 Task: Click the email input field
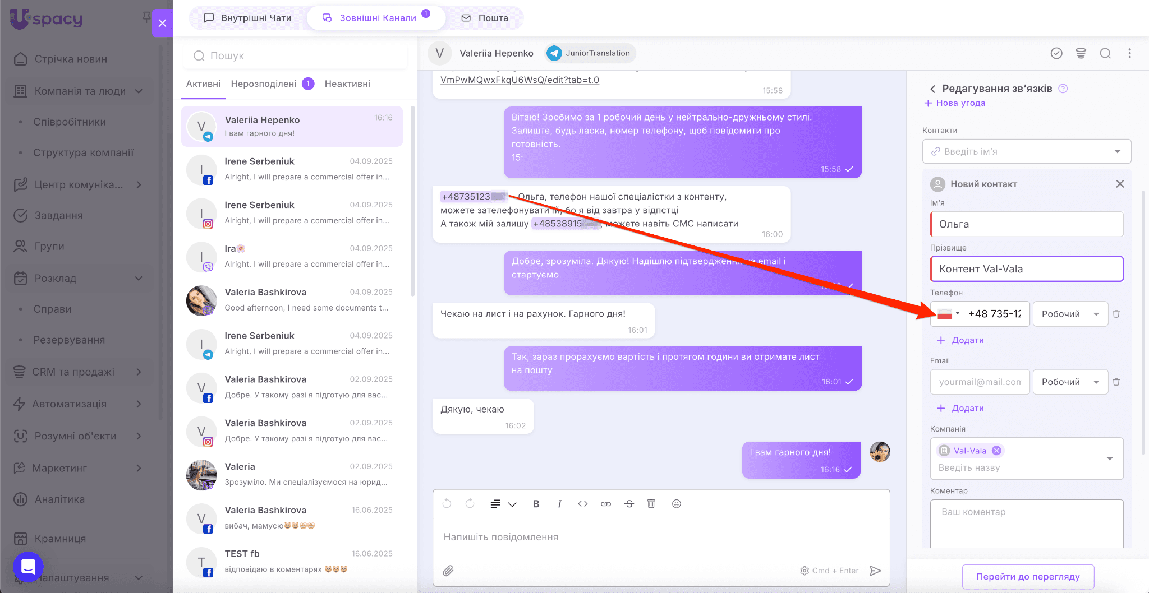980,382
